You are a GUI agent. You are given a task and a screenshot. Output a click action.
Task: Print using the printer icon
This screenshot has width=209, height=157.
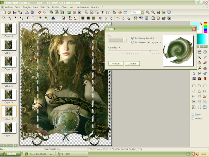click(27, 12)
